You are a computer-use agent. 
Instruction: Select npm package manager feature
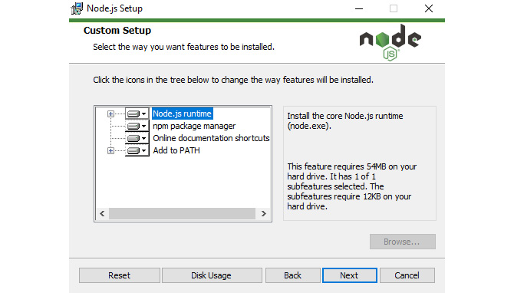194,127
